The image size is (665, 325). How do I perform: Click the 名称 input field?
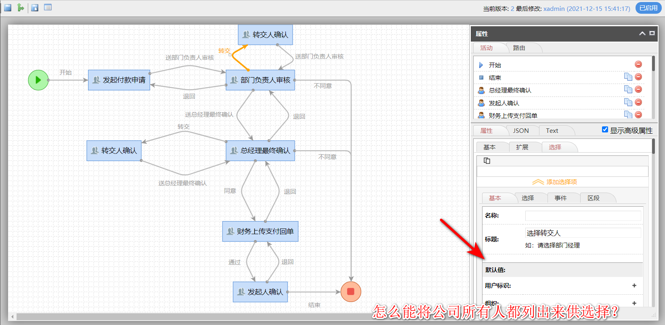(x=583, y=216)
